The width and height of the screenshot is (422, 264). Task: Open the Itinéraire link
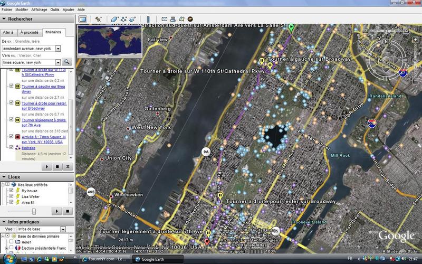pyautogui.click(x=28, y=148)
